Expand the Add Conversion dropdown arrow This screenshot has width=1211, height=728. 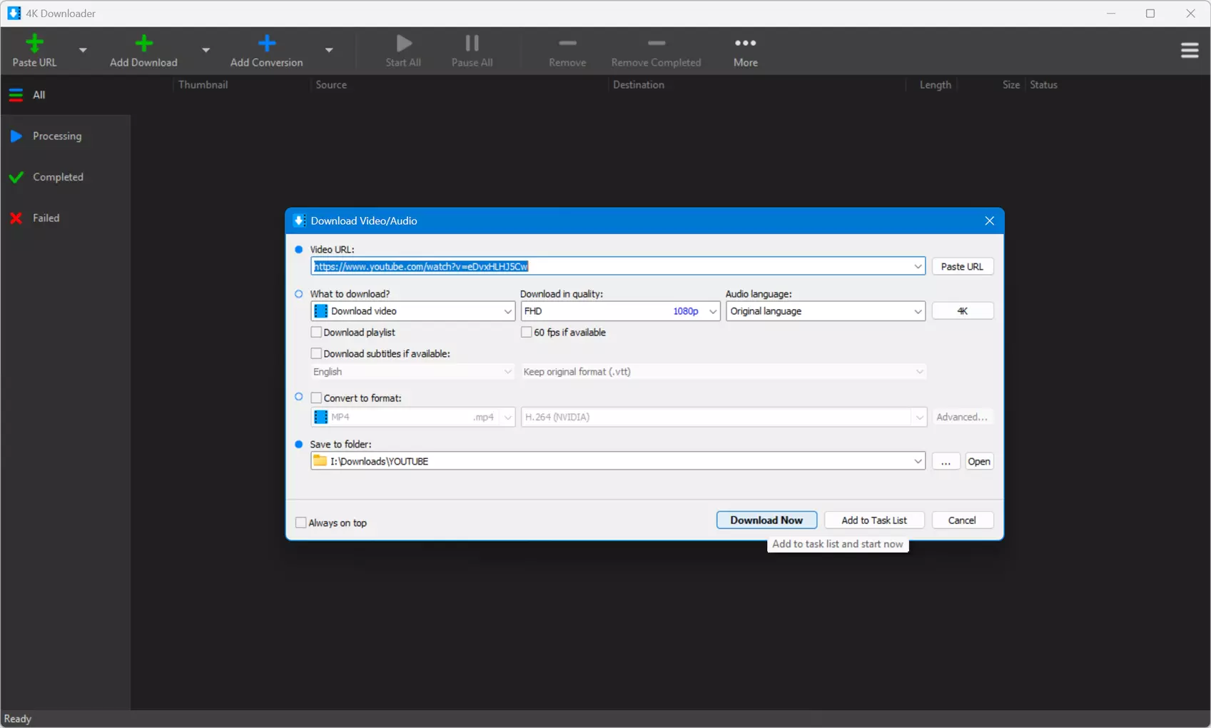click(329, 50)
